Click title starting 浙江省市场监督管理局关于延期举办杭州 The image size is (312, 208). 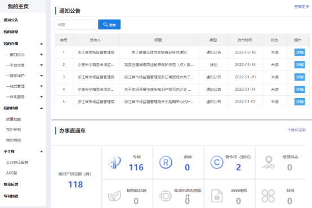coord(159,102)
